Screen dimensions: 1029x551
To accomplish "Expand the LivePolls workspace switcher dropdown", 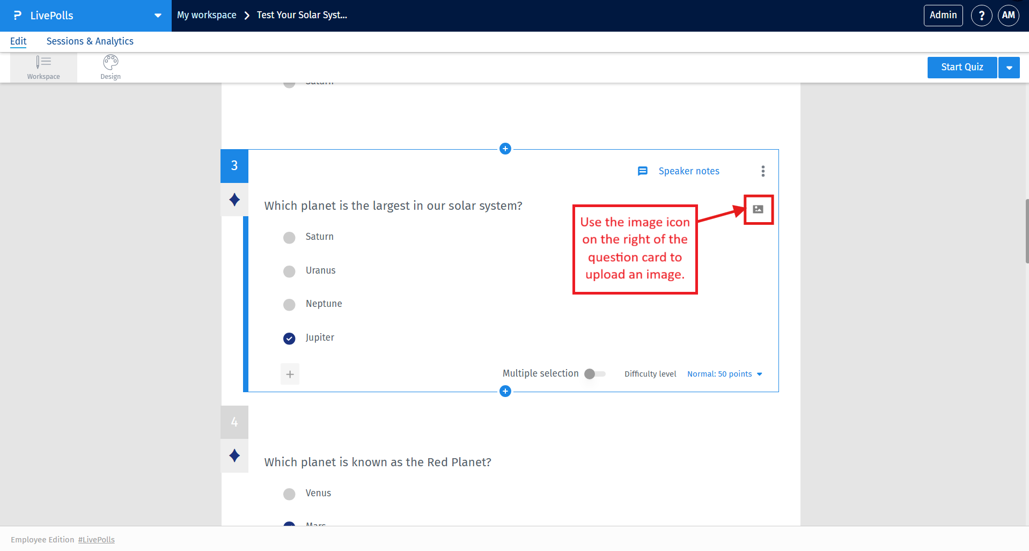I will [x=157, y=15].
